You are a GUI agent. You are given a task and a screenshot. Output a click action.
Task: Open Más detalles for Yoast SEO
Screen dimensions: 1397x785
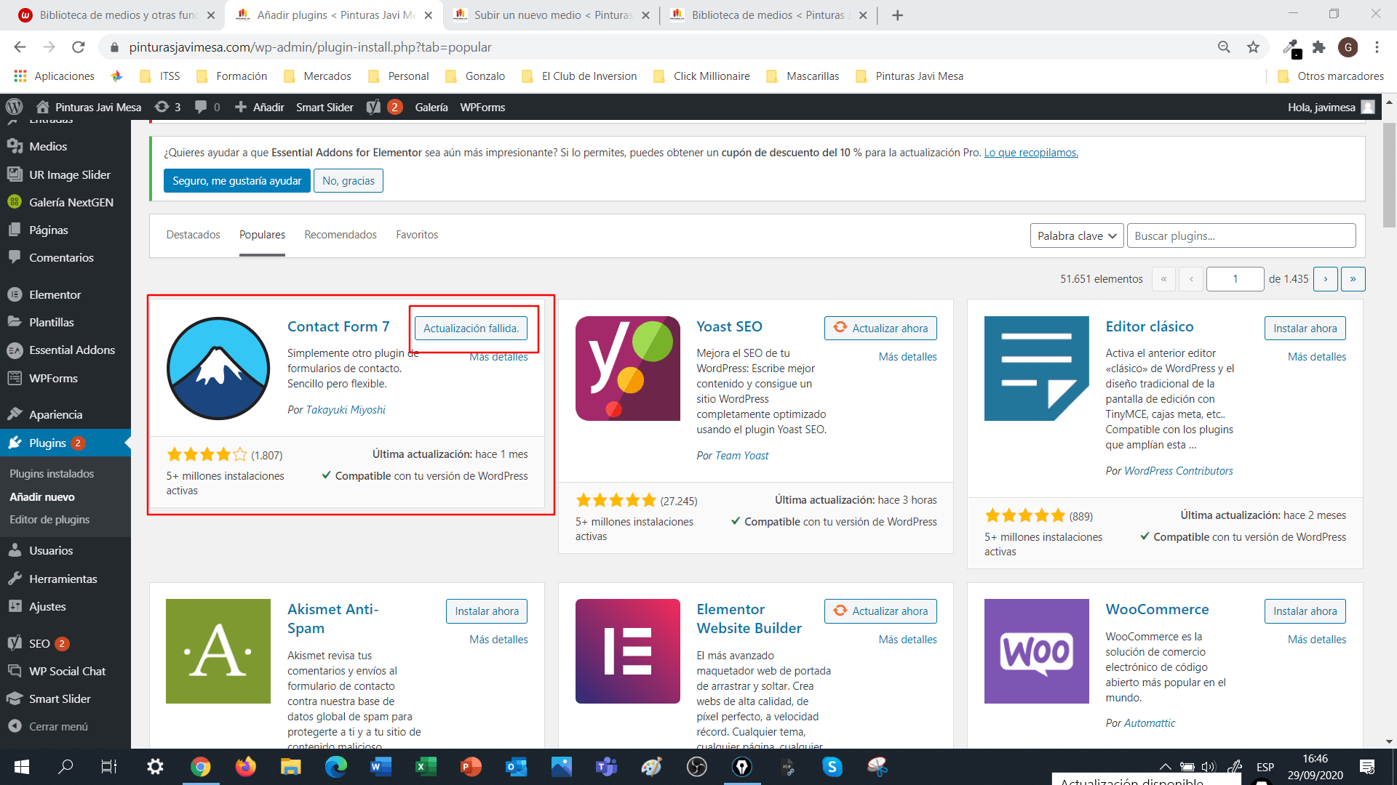point(907,356)
